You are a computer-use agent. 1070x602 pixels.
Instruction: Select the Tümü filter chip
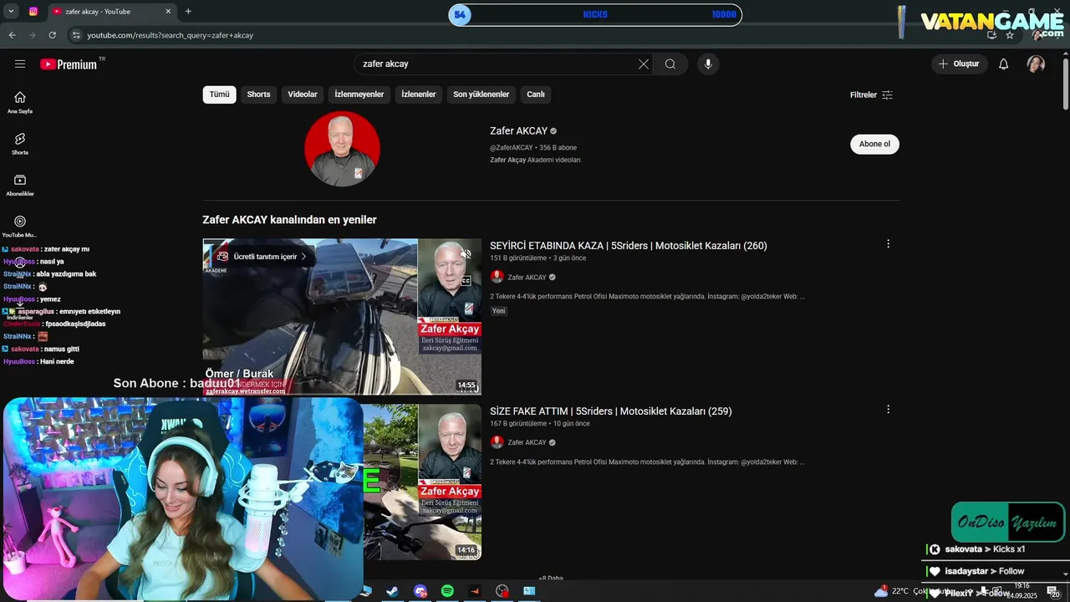(219, 94)
